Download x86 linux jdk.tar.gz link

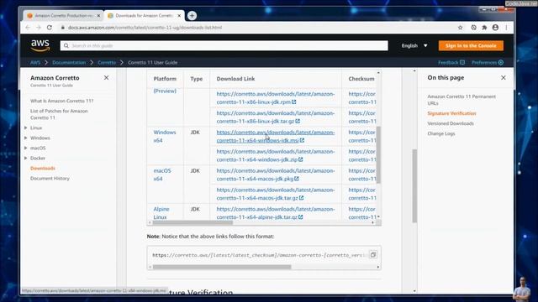(275, 117)
